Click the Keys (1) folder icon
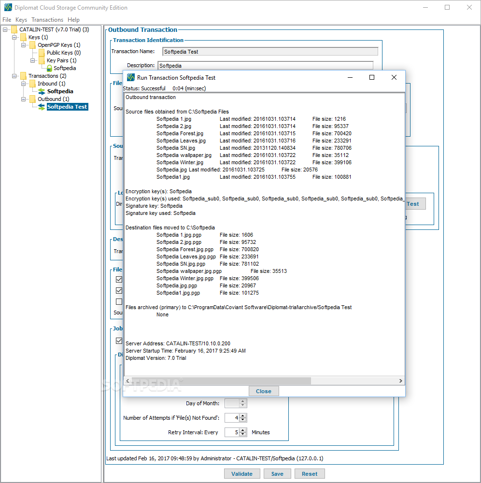 pyautogui.click(x=23, y=37)
